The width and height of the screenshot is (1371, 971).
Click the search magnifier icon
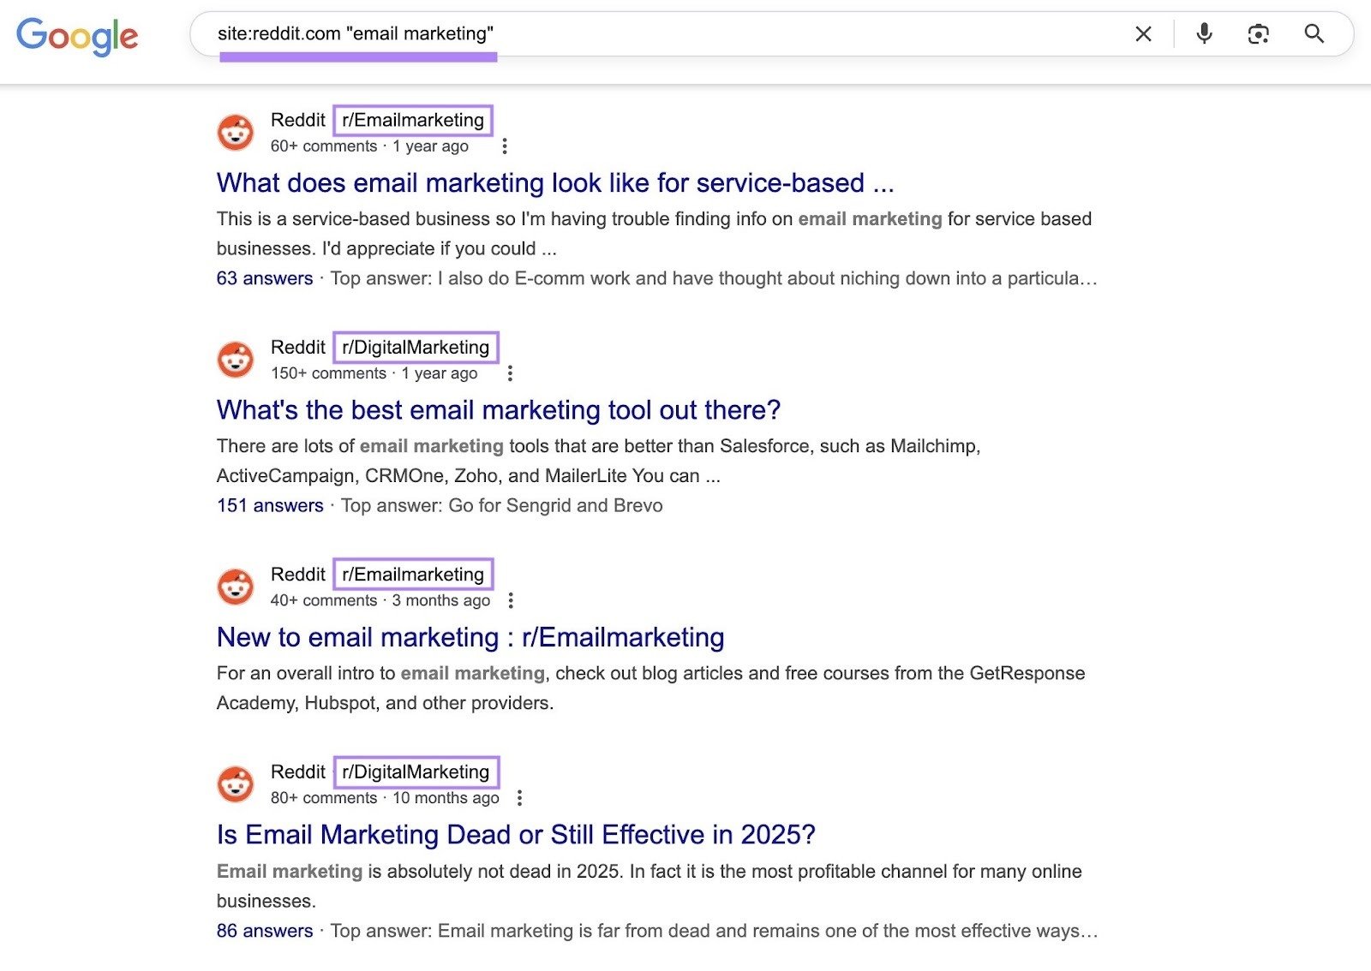[x=1314, y=33]
